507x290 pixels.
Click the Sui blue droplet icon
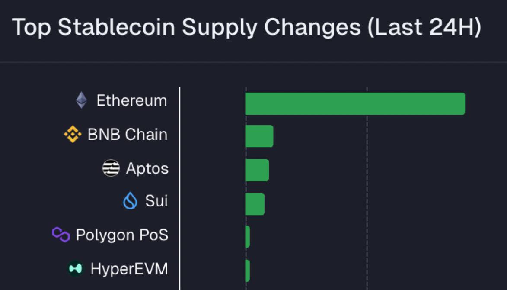click(130, 201)
